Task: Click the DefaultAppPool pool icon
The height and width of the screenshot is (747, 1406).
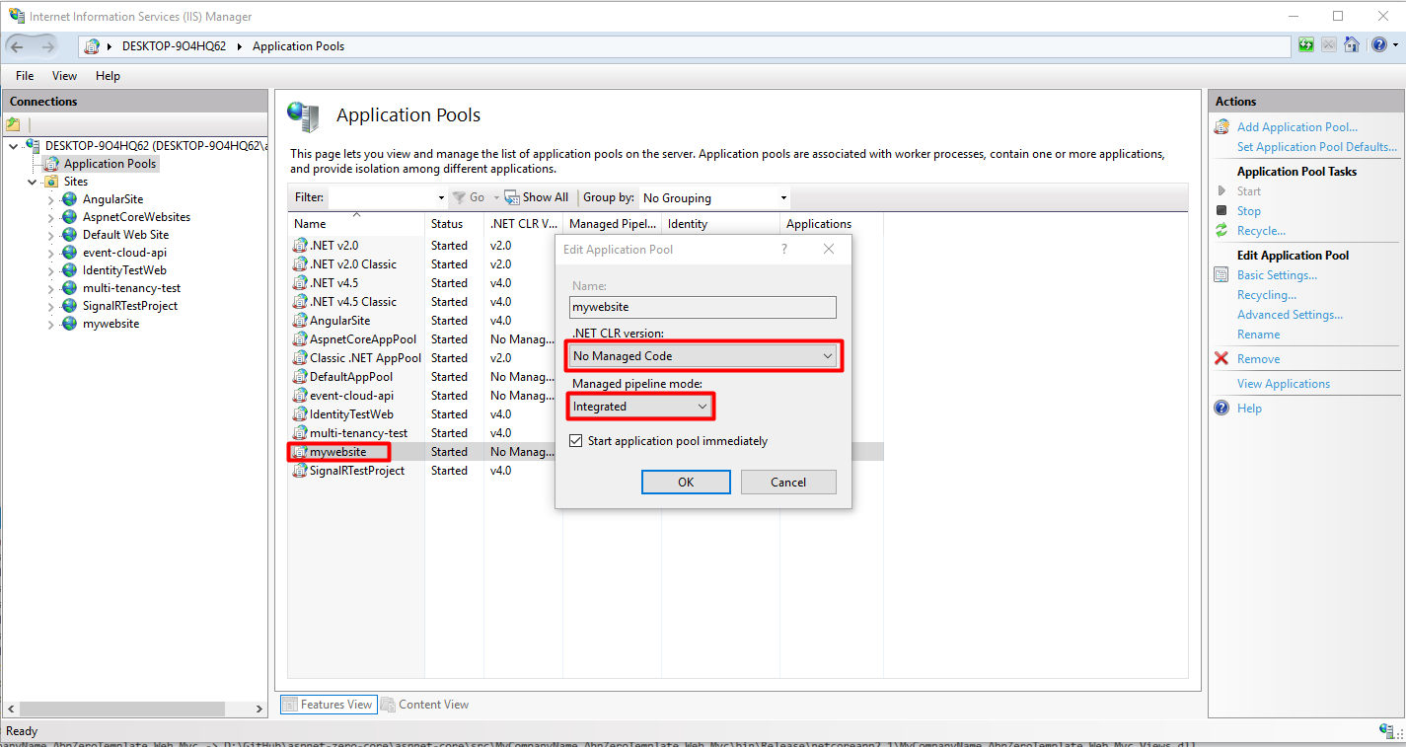Action: (x=300, y=377)
